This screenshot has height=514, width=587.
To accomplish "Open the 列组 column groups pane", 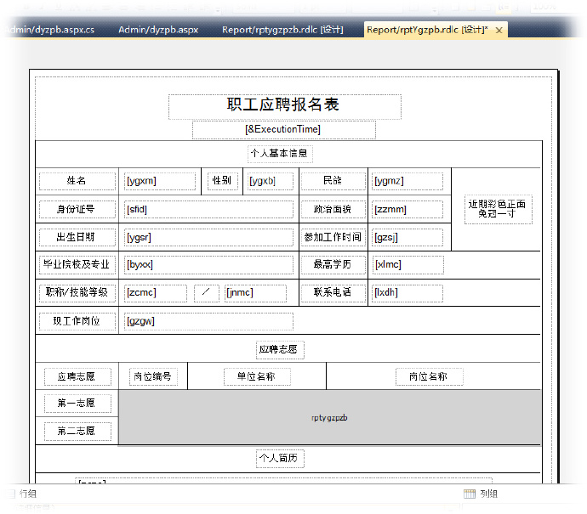I will pyautogui.click(x=489, y=494).
